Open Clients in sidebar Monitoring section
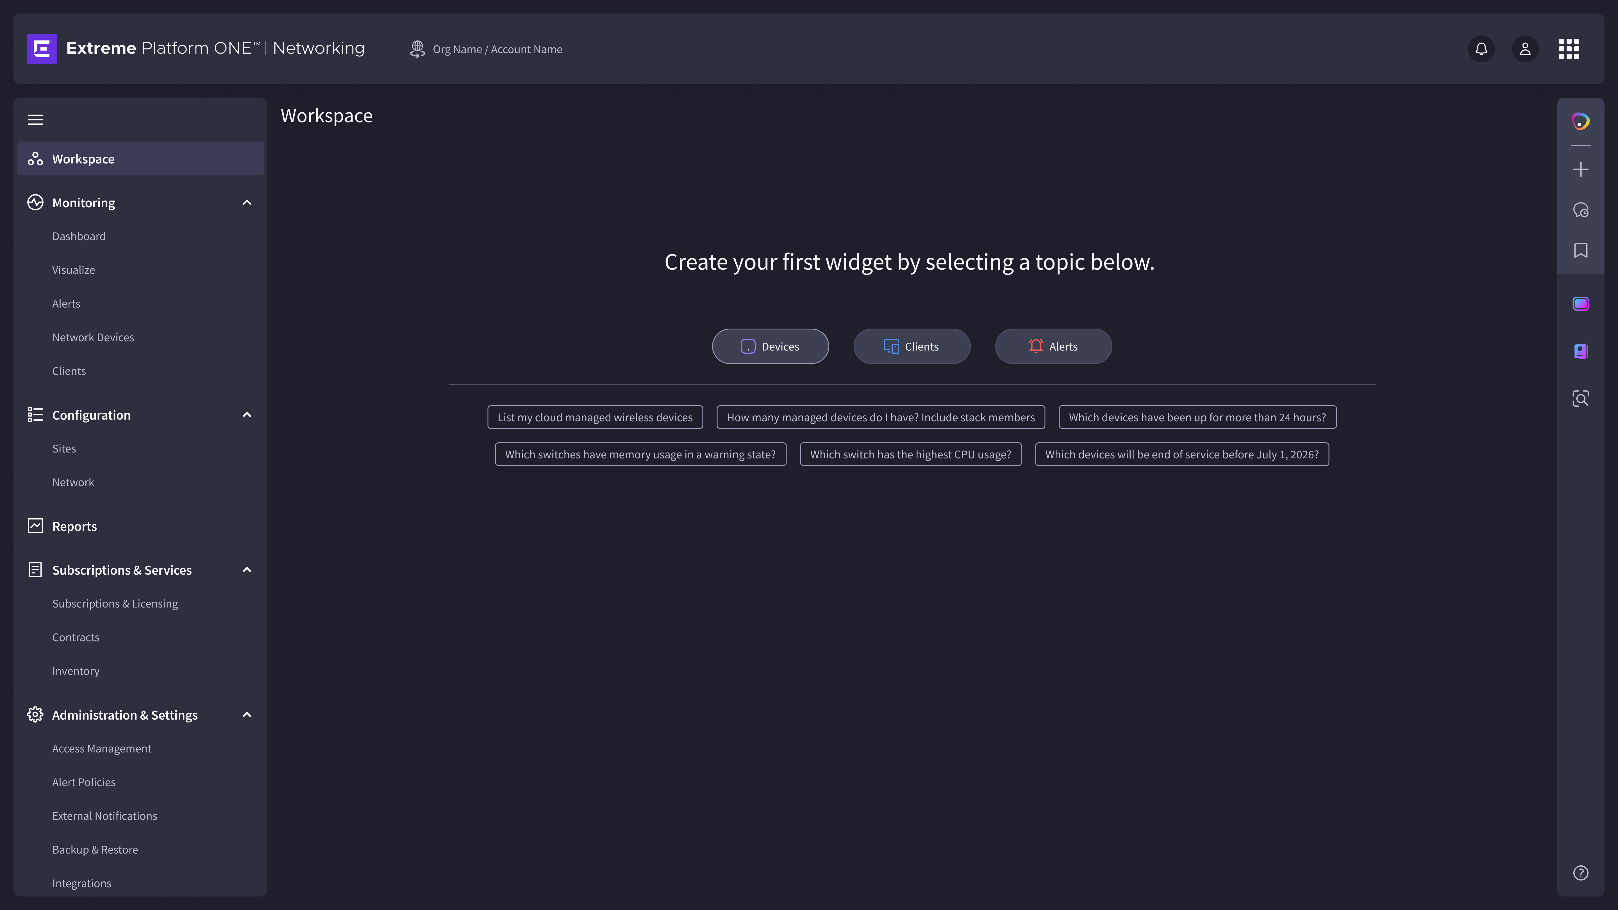Screen dimensions: 1618x910 (x=69, y=371)
